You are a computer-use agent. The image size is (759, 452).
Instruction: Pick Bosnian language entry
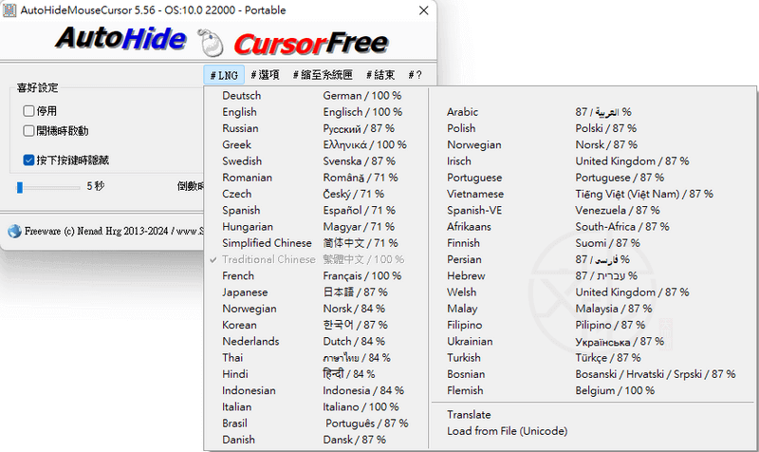pyautogui.click(x=593, y=374)
